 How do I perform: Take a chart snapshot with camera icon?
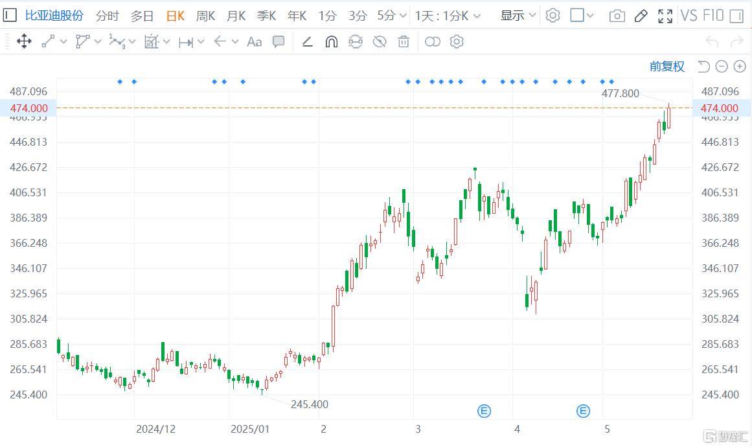click(617, 16)
